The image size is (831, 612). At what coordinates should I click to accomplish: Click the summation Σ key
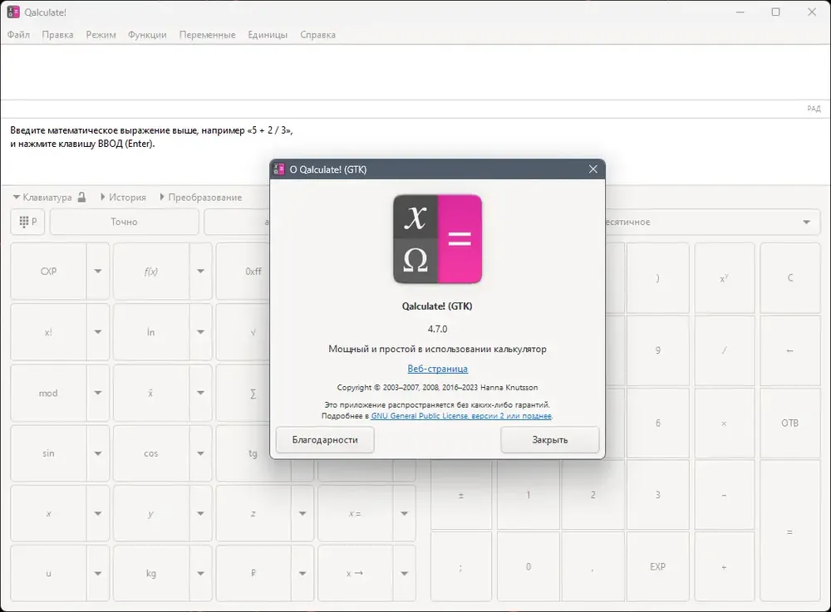[x=253, y=394]
